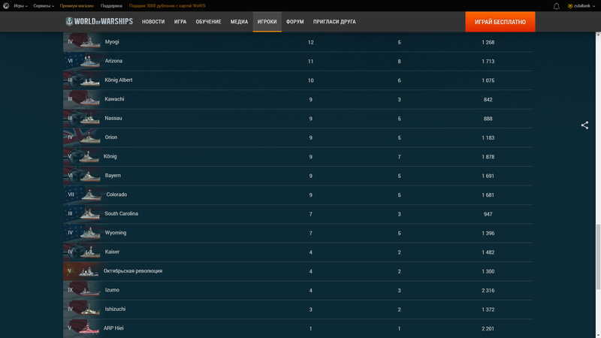
Task: Click the ship name Wyoming
Action: point(116,233)
